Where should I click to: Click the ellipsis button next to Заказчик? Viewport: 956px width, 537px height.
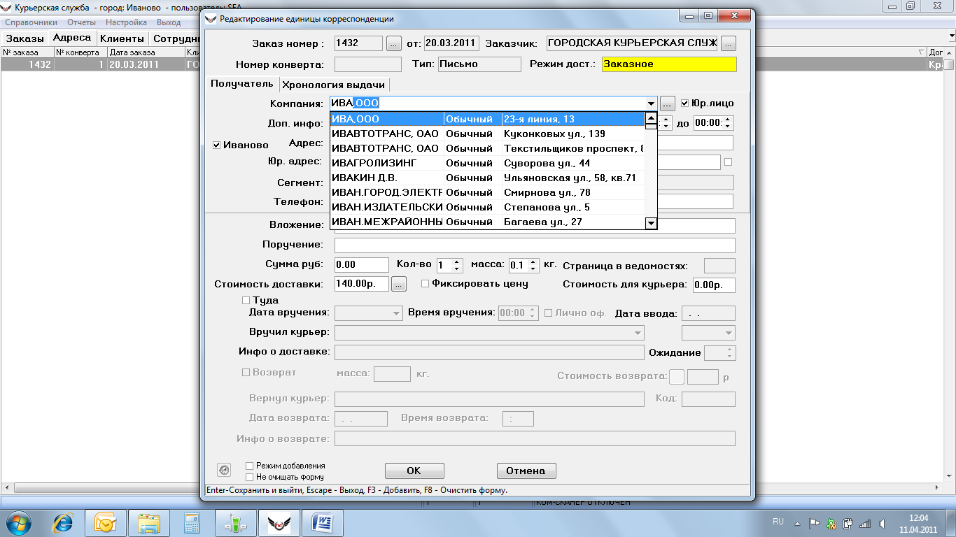(729, 43)
